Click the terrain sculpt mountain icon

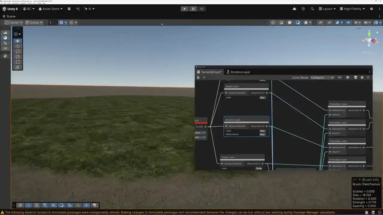click(x=5, y=33)
